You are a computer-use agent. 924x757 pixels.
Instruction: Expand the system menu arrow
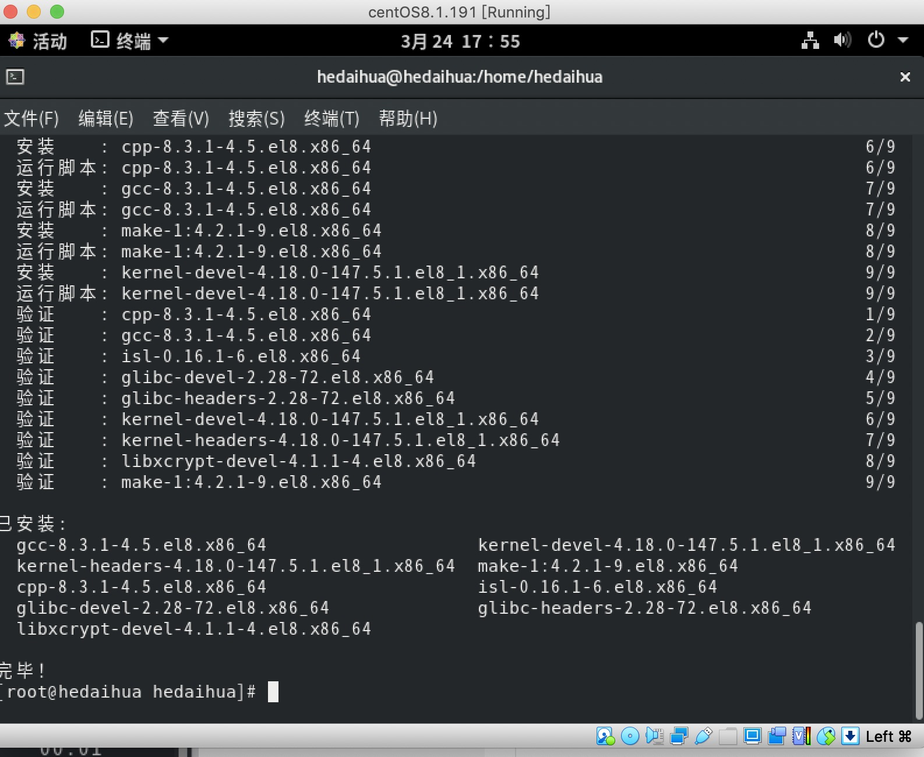tap(903, 40)
